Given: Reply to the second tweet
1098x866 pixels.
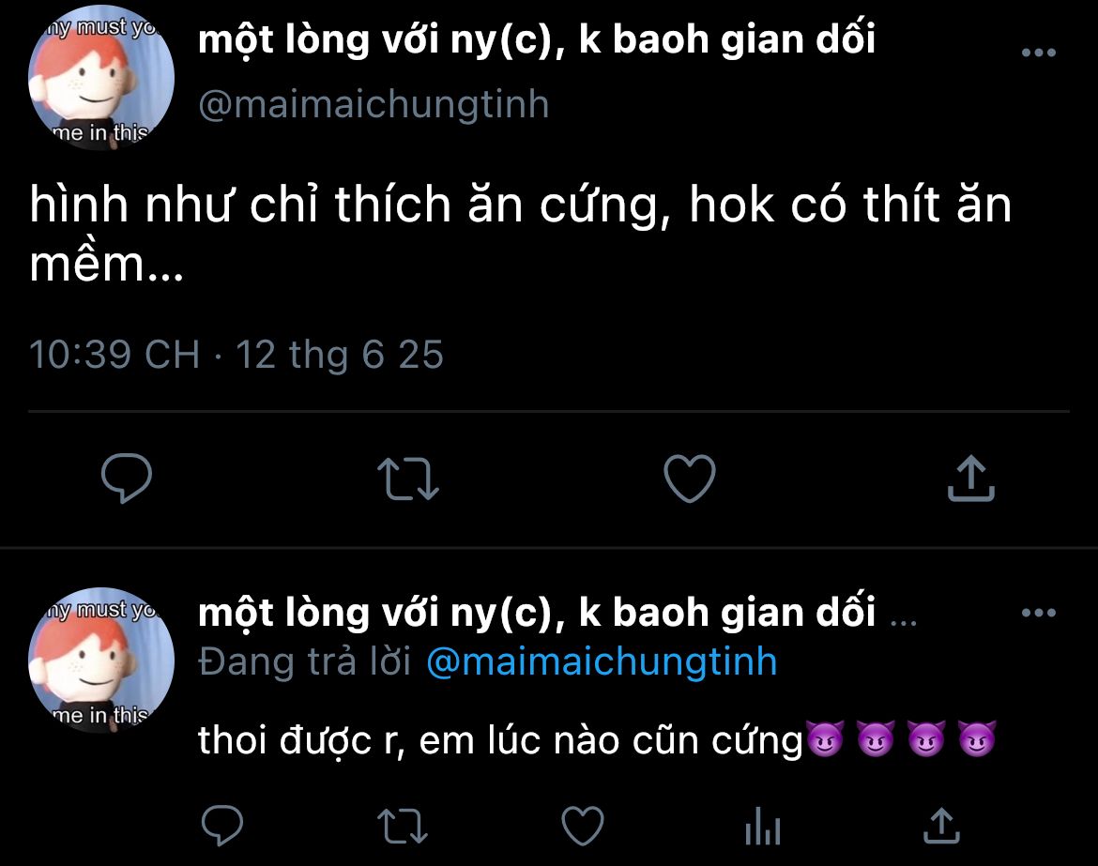Looking at the screenshot, I should pos(222,826).
